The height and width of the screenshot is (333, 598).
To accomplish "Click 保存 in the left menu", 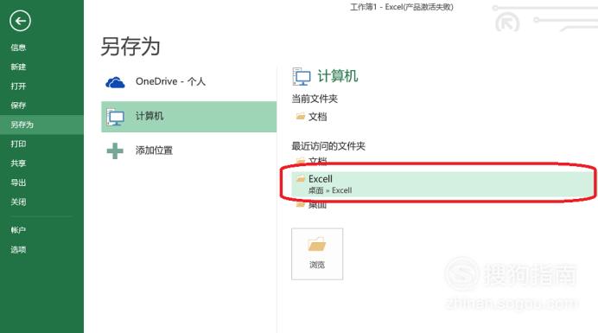I will 18,106.
